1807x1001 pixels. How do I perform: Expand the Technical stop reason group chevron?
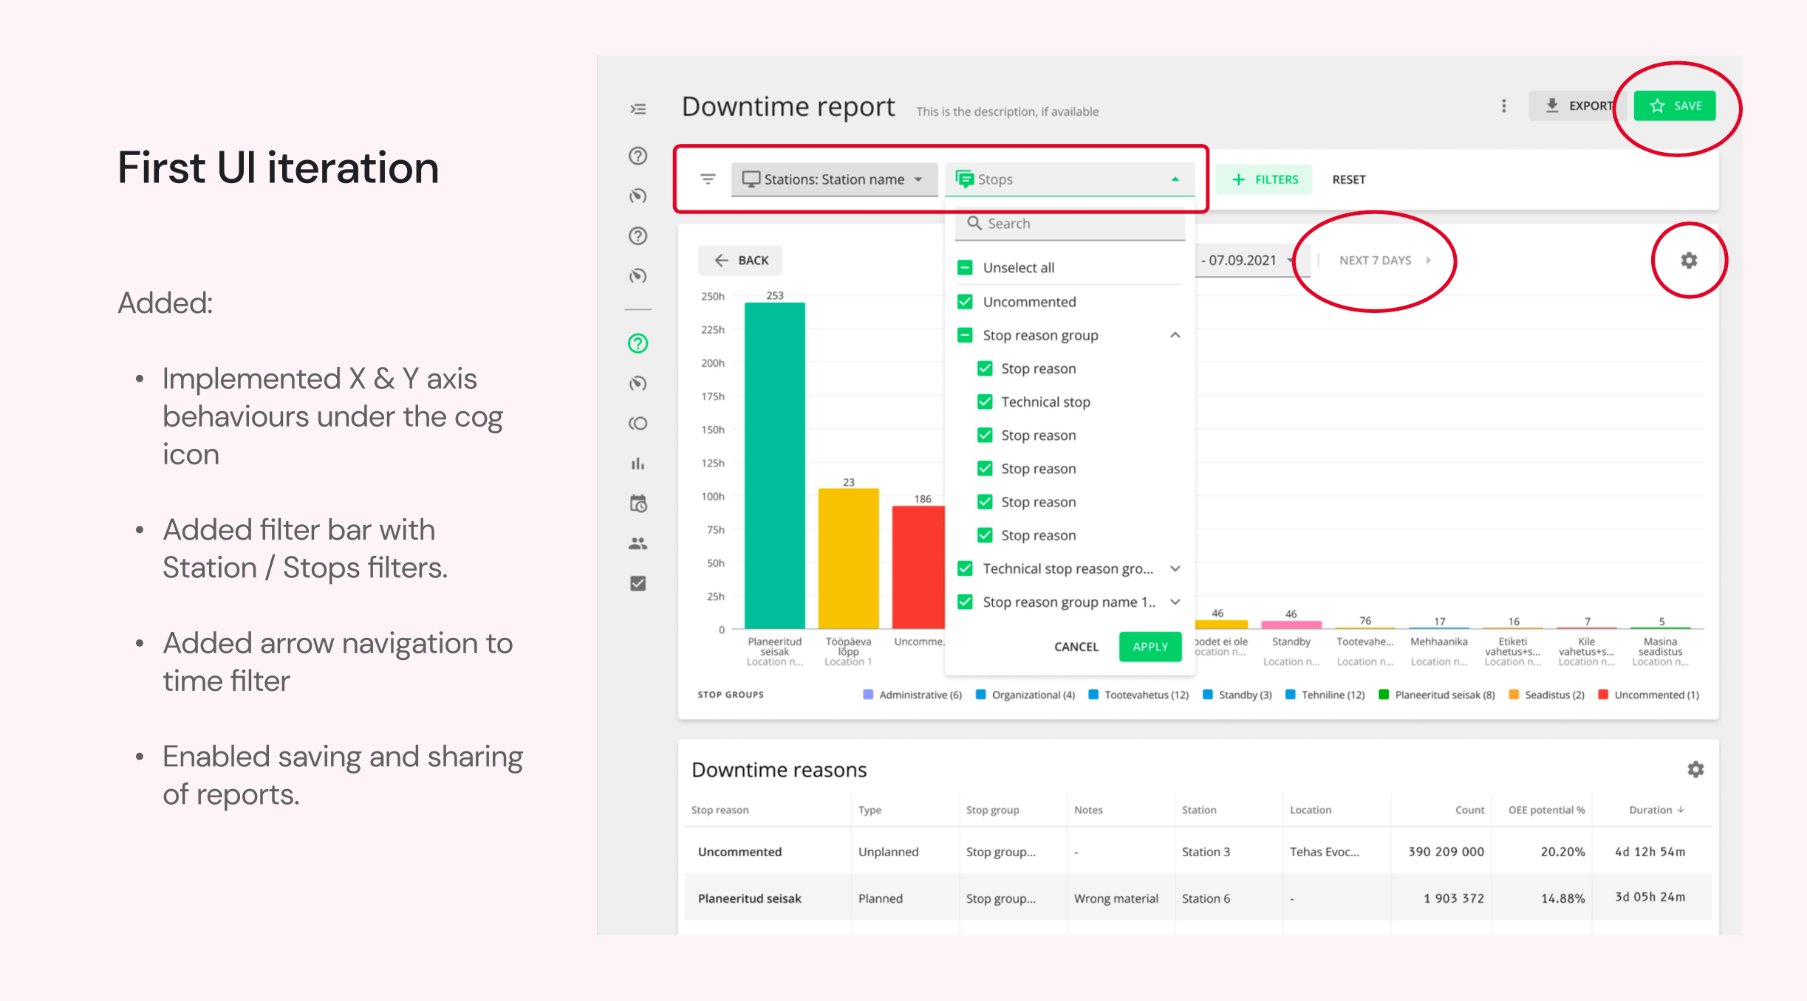tap(1175, 568)
